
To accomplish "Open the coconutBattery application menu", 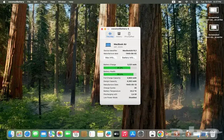I will point(16,2).
